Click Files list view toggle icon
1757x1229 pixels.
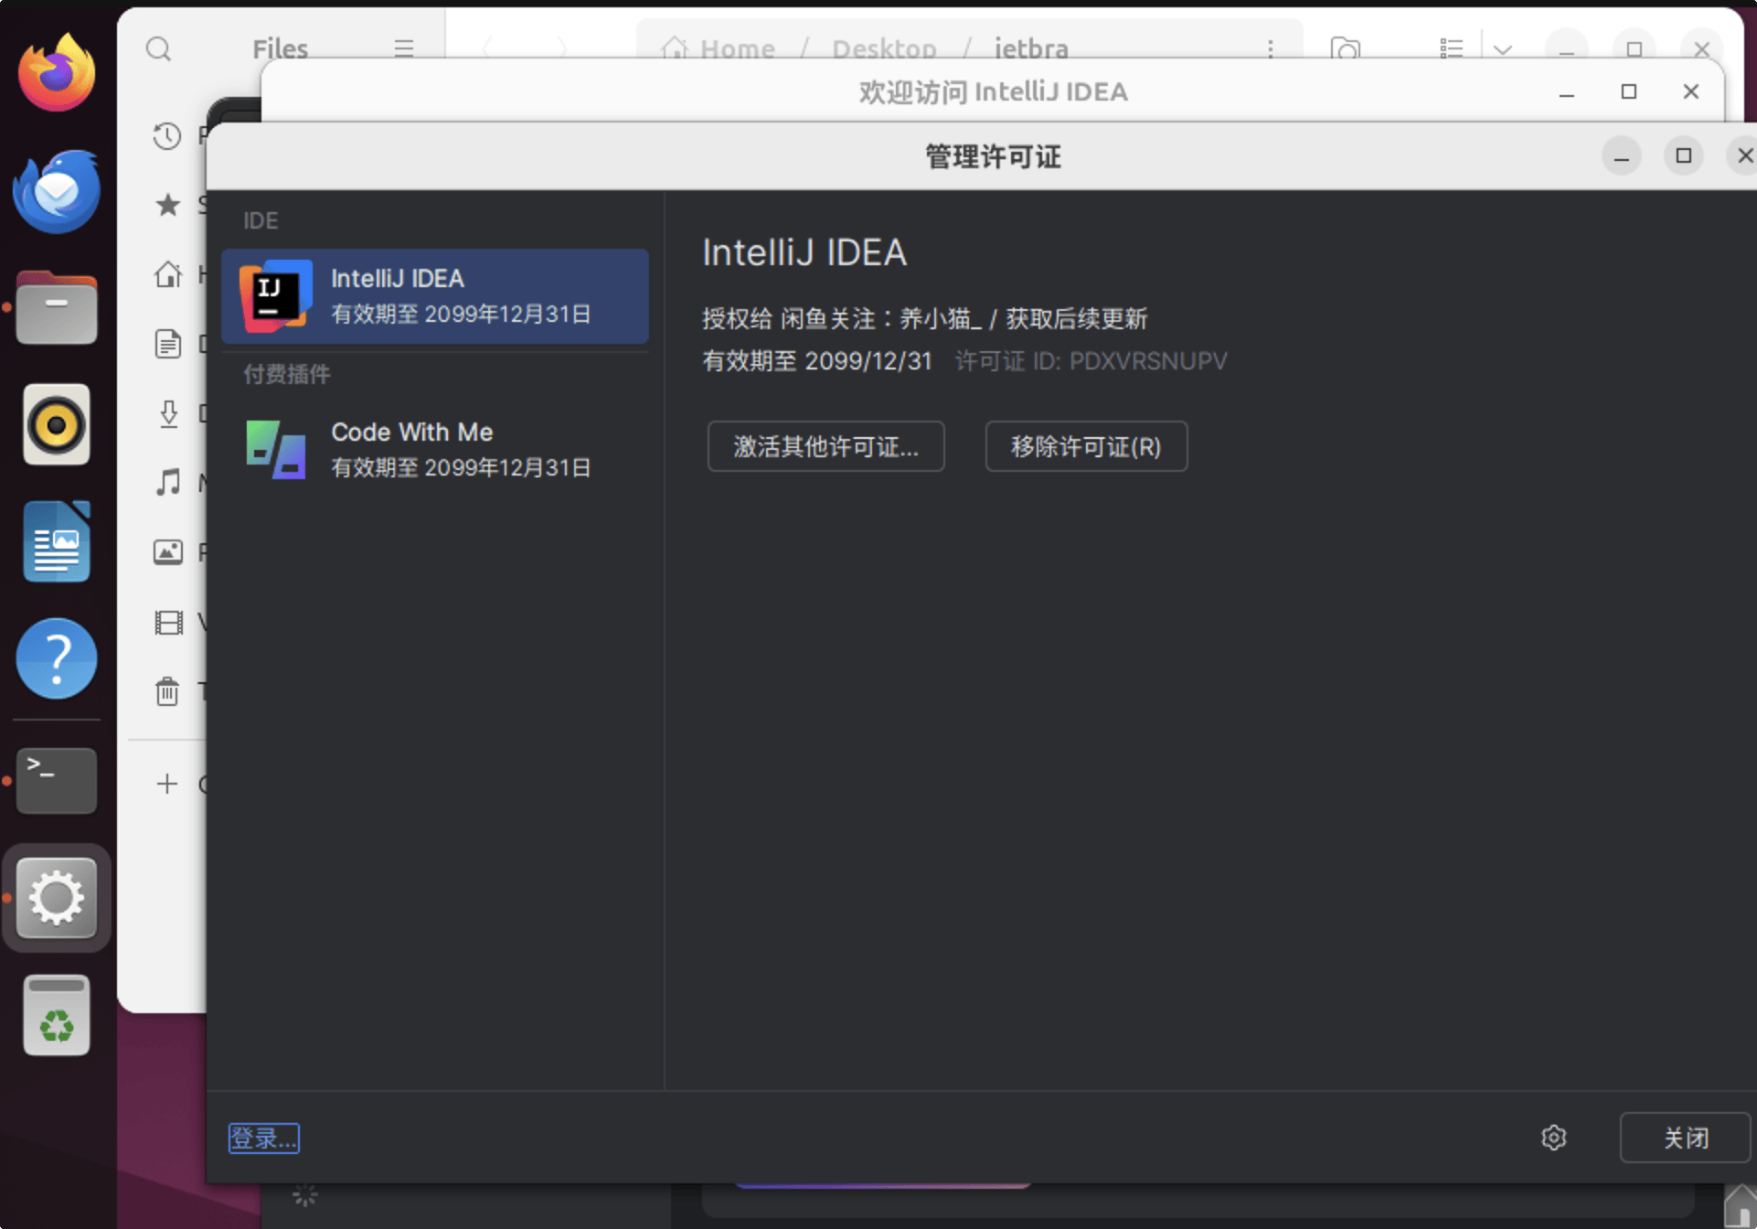[1451, 48]
